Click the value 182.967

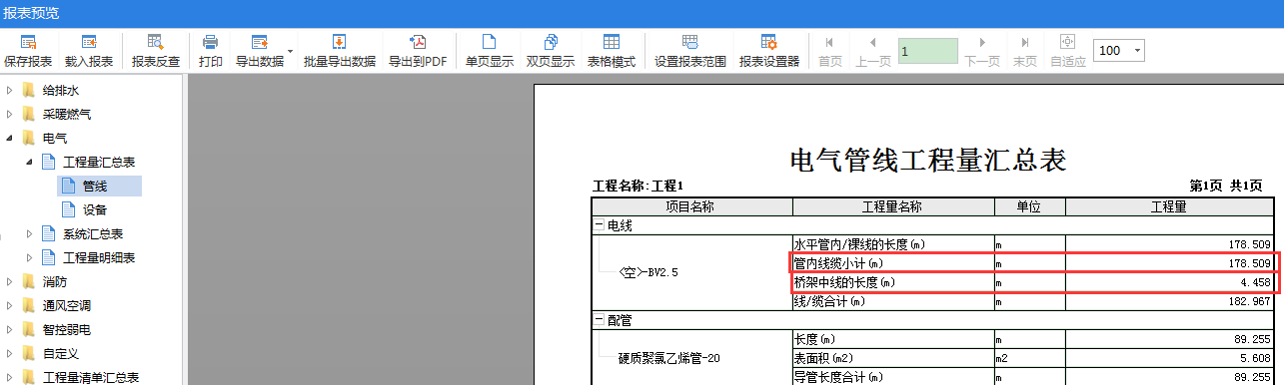(1250, 301)
